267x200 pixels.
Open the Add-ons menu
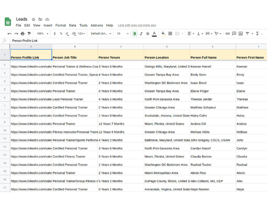click(97, 25)
